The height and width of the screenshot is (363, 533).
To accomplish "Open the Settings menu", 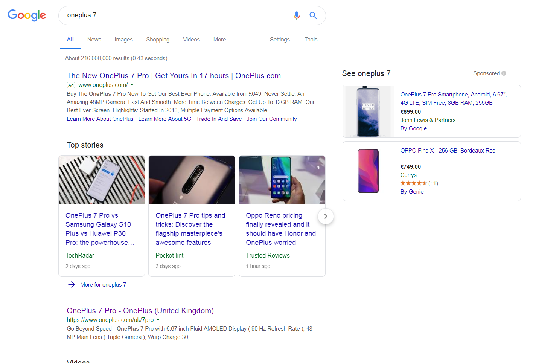I will pos(280,40).
